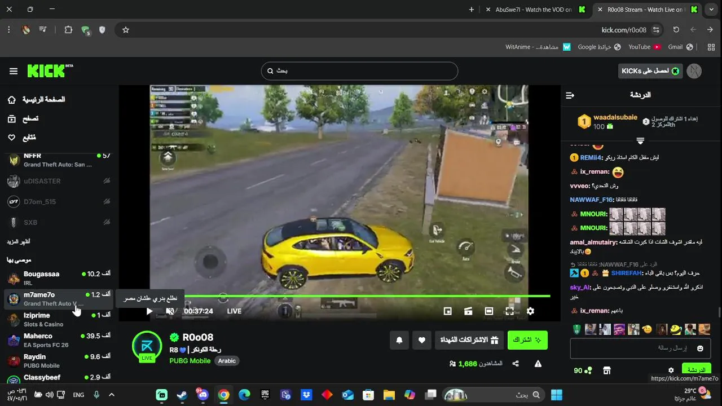Viewport: 722px width, 406px height.
Task: Click the Arabic language tag
Action: pyautogui.click(x=227, y=361)
